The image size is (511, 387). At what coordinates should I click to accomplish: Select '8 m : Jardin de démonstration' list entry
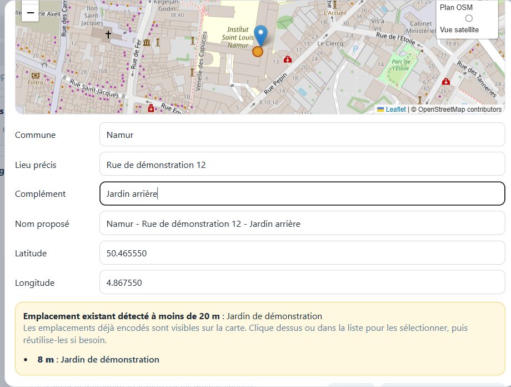coord(98,359)
